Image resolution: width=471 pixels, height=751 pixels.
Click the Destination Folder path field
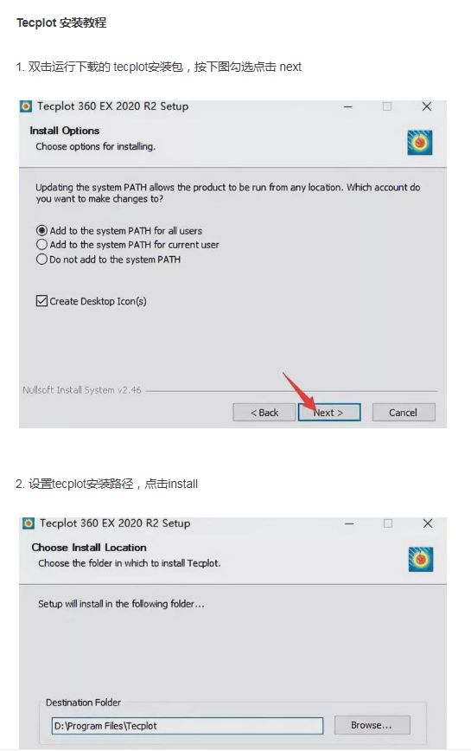click(188, 726)
